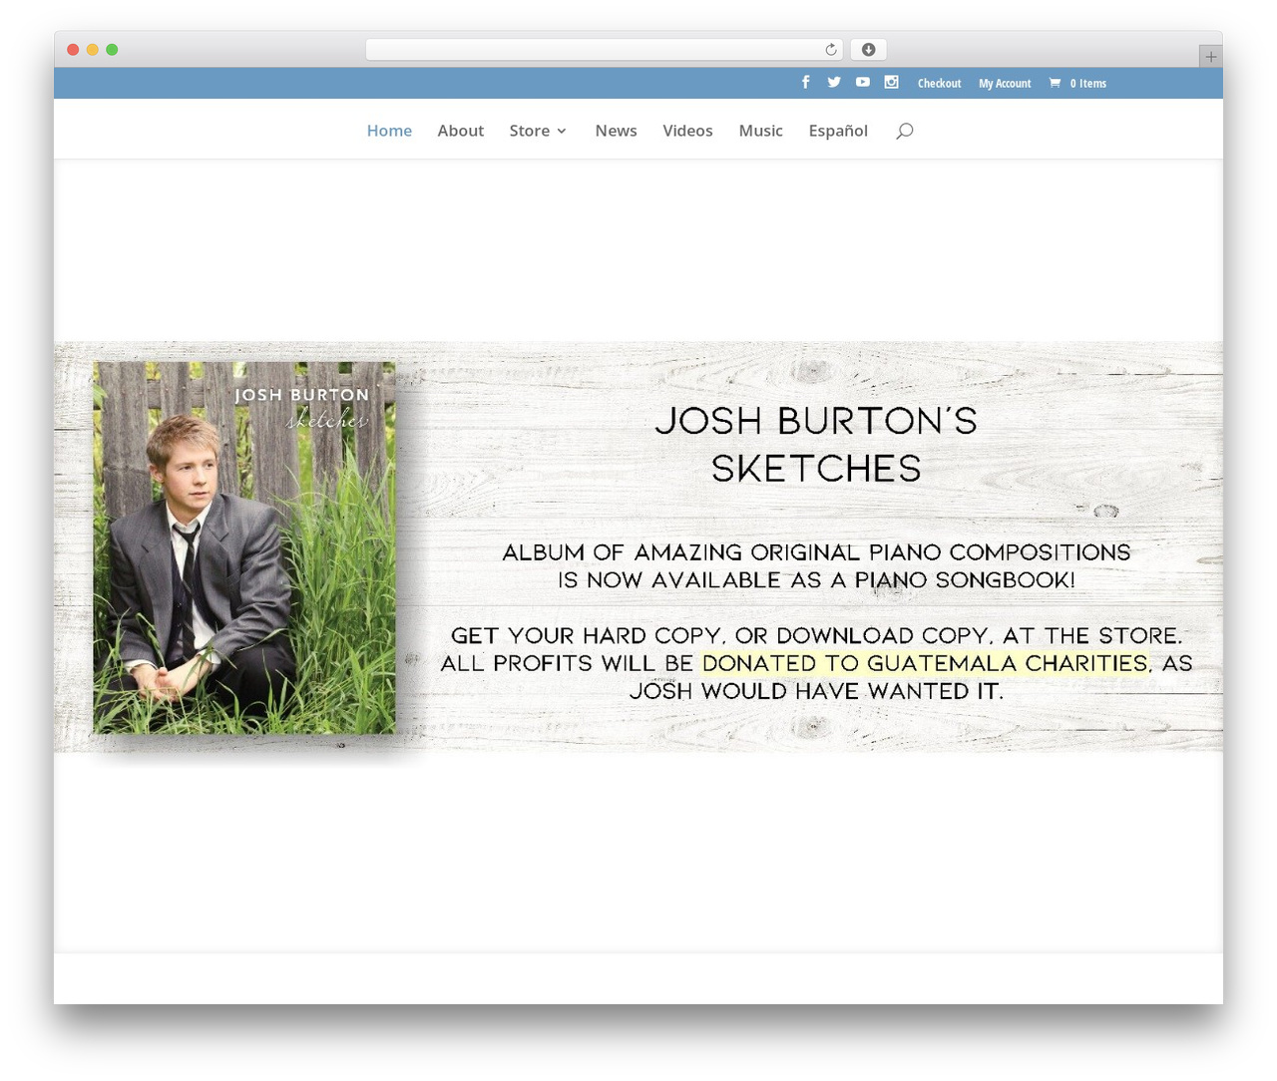
Task: Open the Instagram social link
Action: click(892, 82)
